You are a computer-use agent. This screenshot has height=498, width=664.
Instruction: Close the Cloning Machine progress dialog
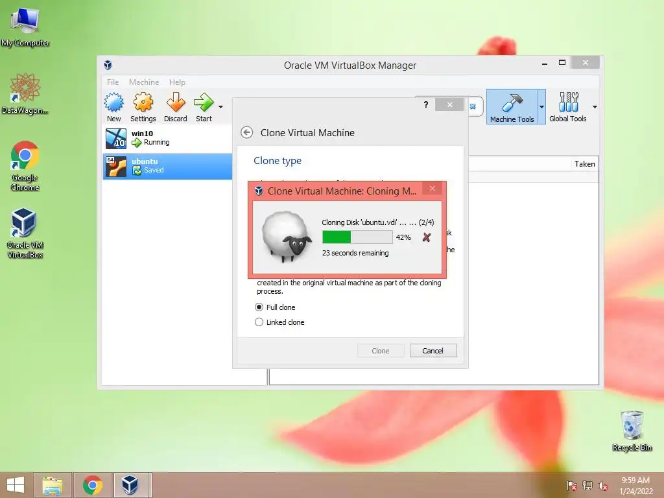[x=433, y=189]
